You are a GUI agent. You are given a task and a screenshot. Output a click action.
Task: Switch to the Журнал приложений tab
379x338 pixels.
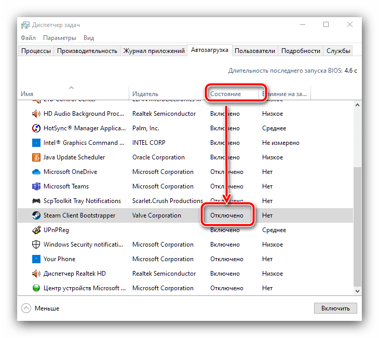tap(154, 51)
